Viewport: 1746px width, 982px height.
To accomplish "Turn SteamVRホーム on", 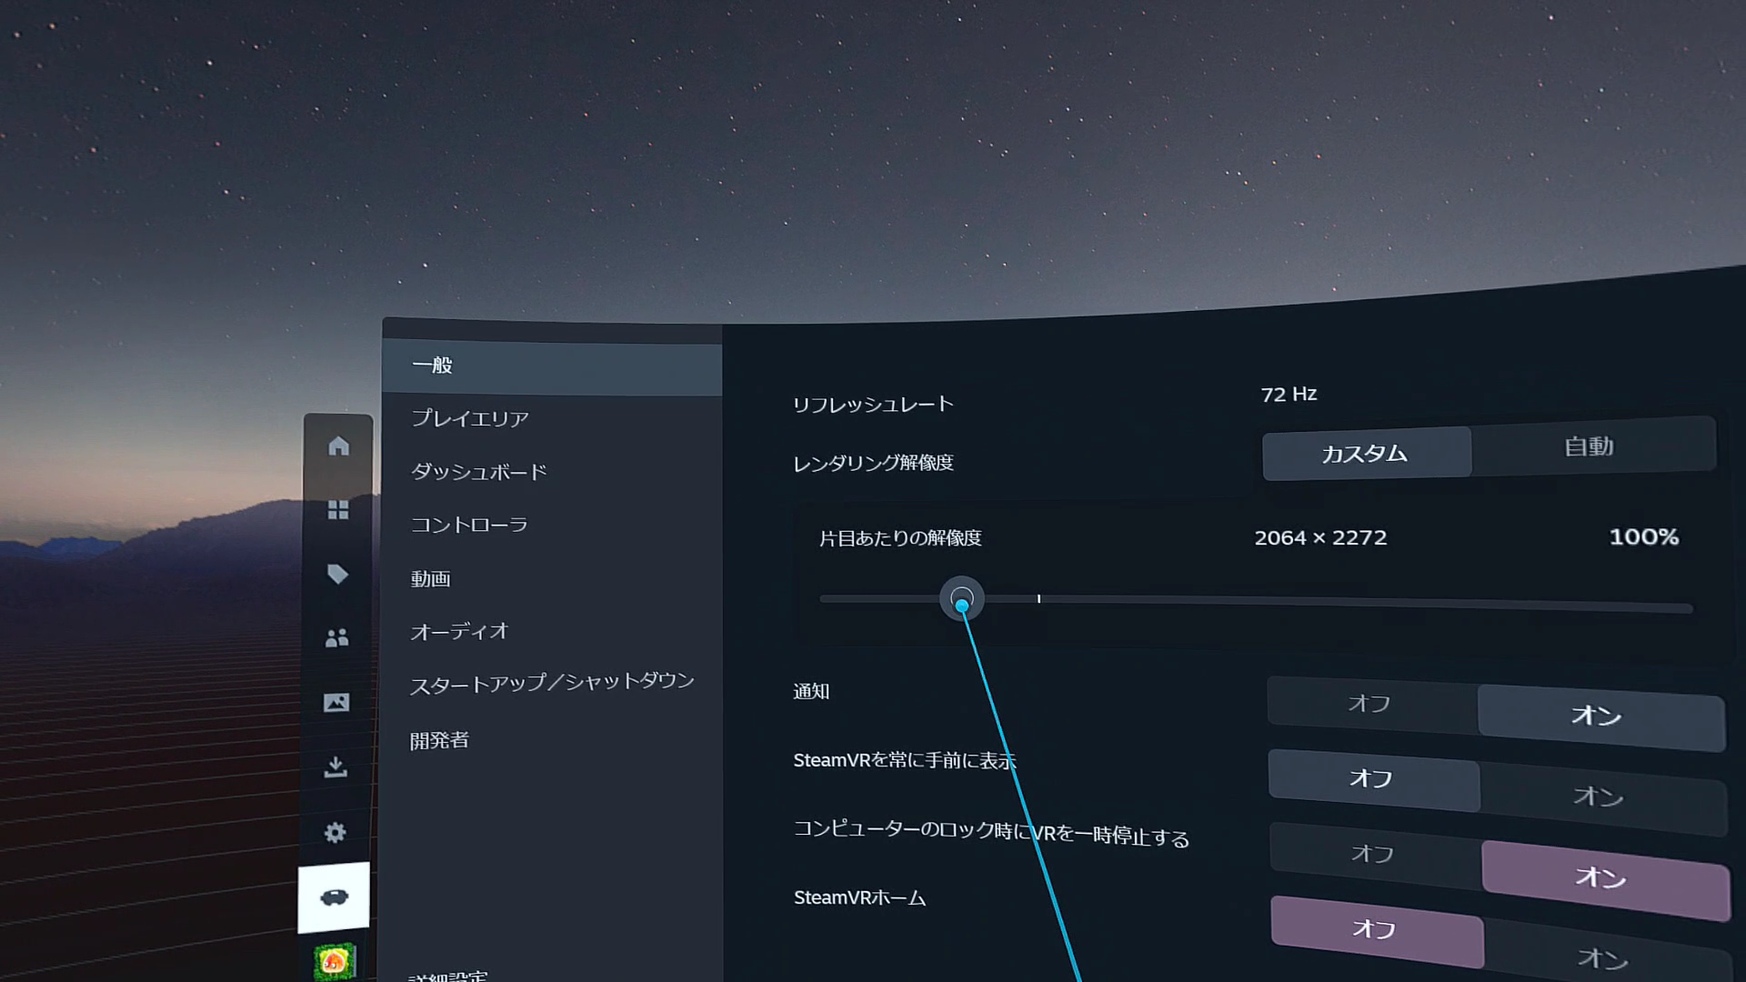I will [1602, 957].
